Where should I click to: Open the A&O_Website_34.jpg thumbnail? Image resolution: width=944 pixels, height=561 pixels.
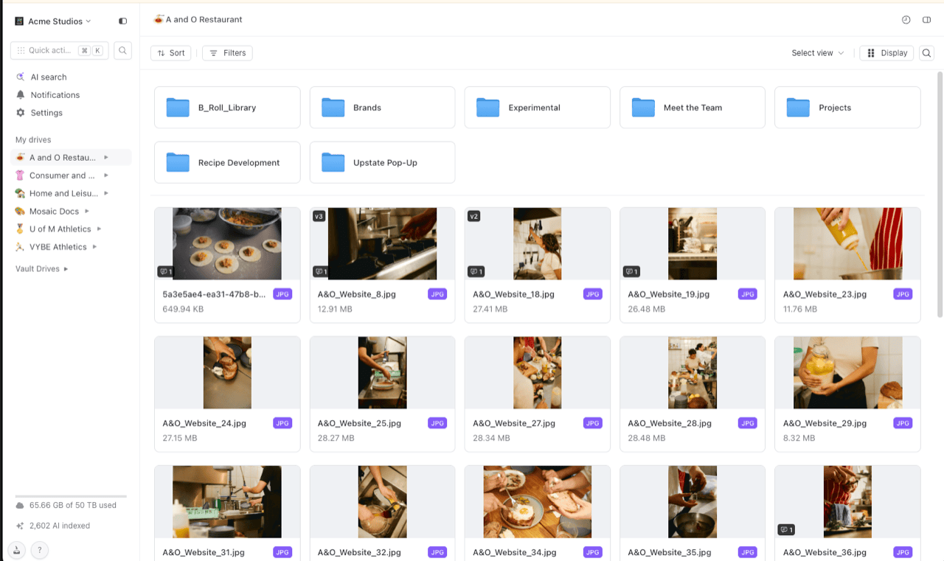538,502
